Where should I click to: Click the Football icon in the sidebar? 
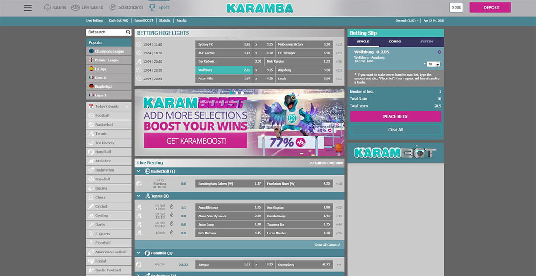pos(91,115)
